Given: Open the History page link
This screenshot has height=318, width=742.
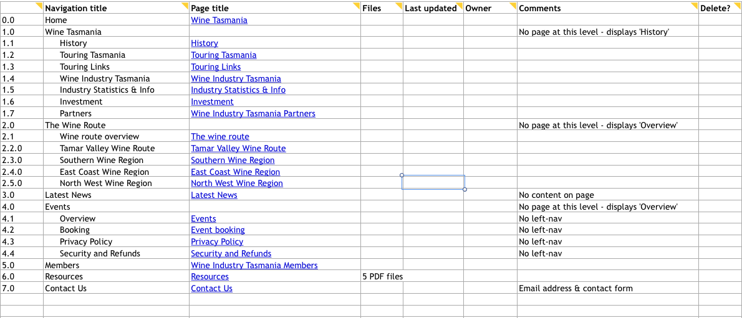Looking at the screenshot, I should tap(205, 44).
